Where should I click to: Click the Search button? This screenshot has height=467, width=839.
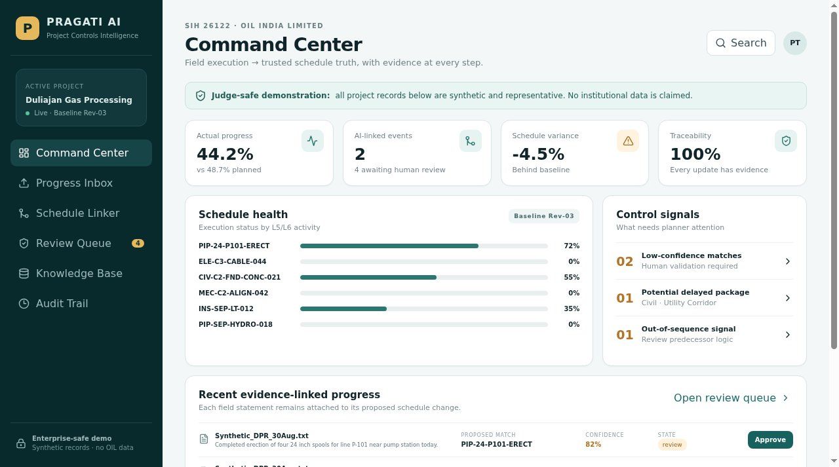[x=741, y=43]
